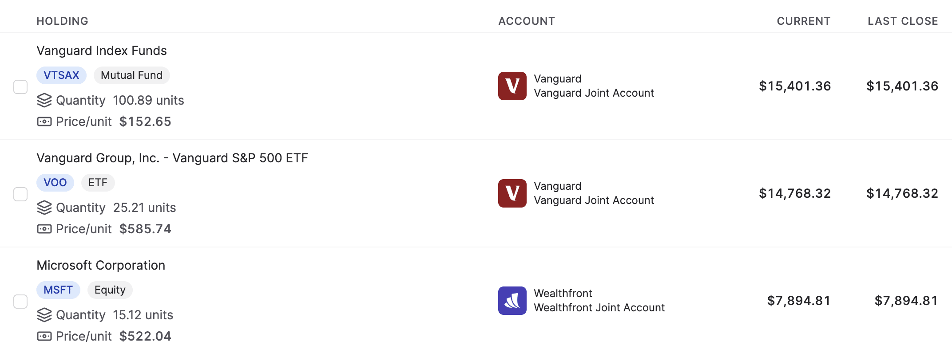Click the quantity stack icon for MSFT
The height and width of the screenshot is (353, 952).
pos(44,315)
